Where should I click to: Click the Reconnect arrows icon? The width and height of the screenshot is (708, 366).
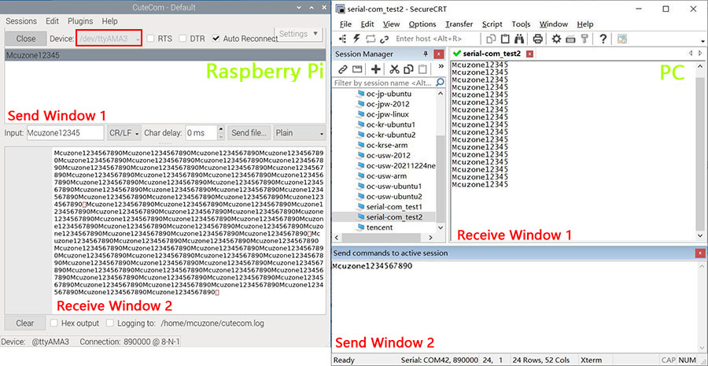tap(371, 39)
